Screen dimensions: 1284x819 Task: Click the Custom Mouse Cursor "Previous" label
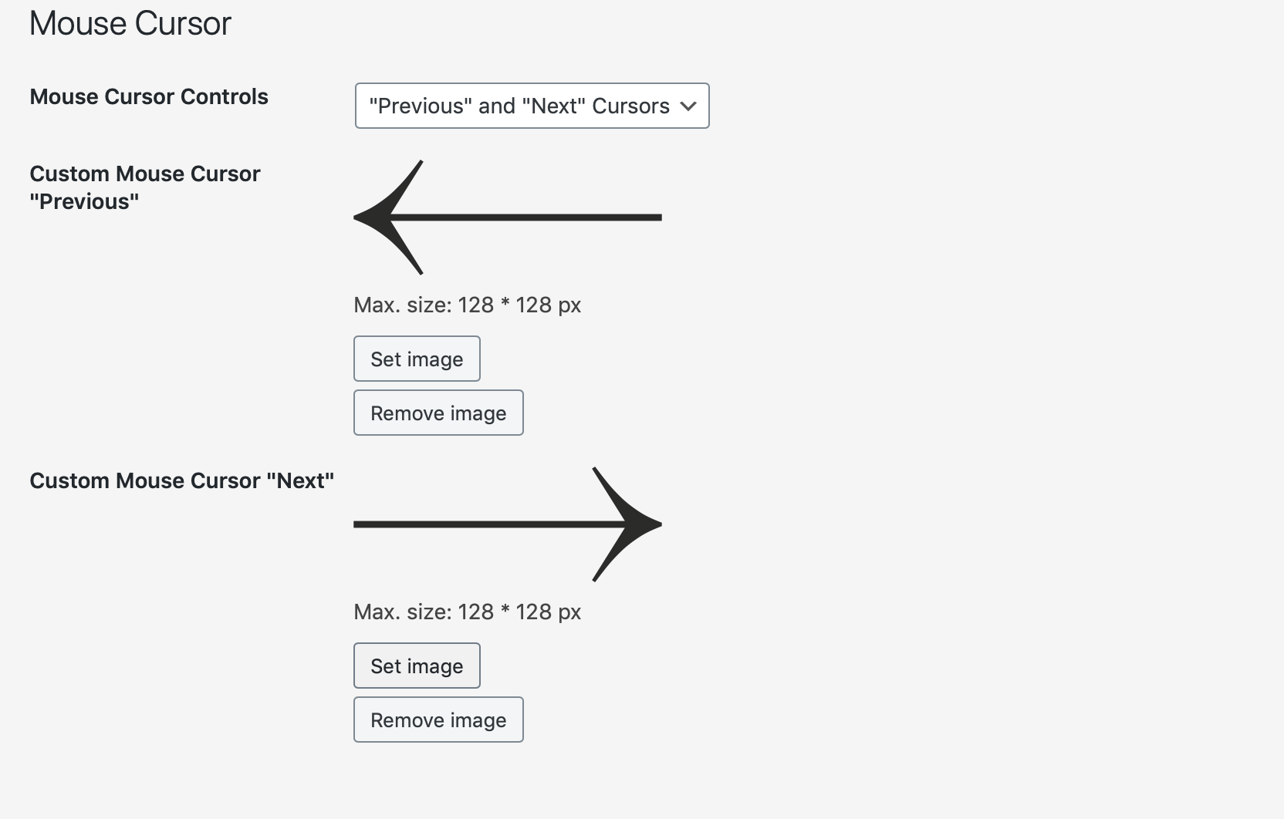(x=145, y=187)
